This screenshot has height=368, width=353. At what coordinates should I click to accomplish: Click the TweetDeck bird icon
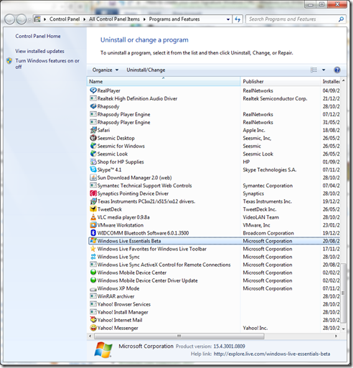tap(93, 209)
